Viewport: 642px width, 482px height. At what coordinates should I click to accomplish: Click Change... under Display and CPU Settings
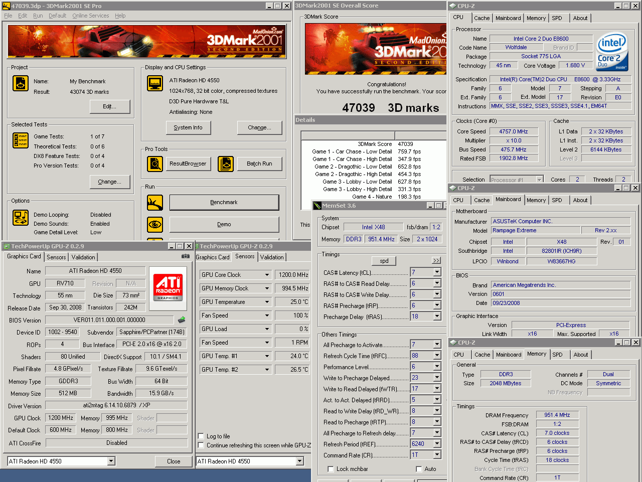259,127
